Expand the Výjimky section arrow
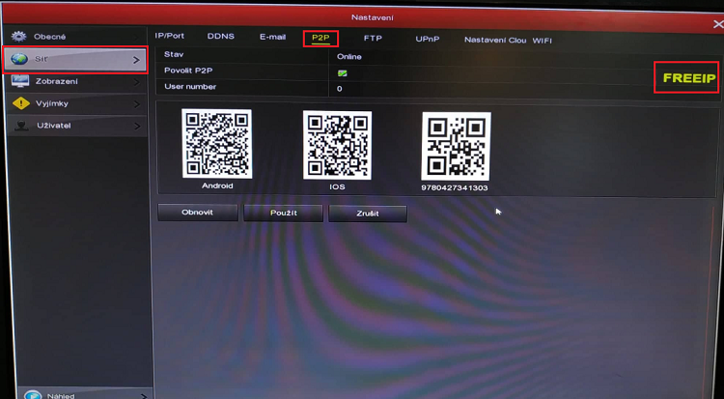This screenshot has width=724, height=399. (x=136, y=103)
